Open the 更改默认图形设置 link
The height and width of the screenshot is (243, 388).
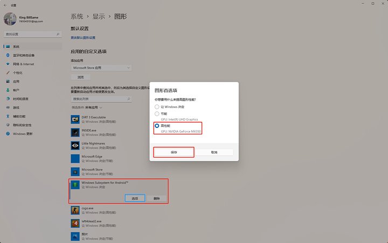83,38
